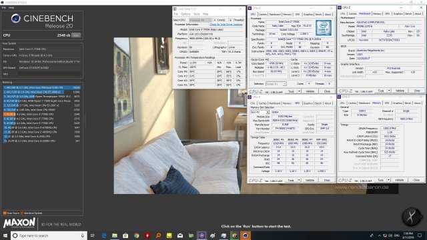Viewport: 427px width, 240px height.
Task: Open the Select CPU dropdown in Core Temp
Action: [x=200, y=20]
